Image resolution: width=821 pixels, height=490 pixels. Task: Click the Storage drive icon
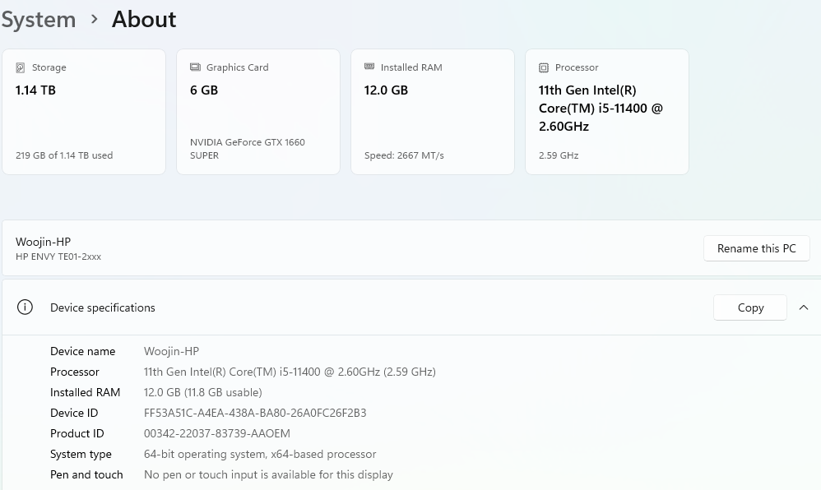(x=21, y=67)
